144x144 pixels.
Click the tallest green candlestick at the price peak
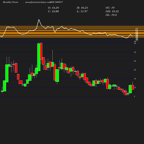pyautogui.click(x=39, y=57)
